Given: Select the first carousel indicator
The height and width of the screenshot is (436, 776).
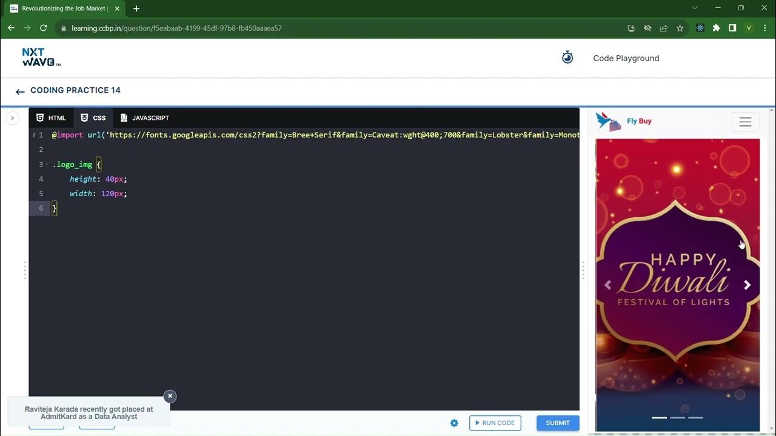Looking at the screenshot, I should [659, 417].
